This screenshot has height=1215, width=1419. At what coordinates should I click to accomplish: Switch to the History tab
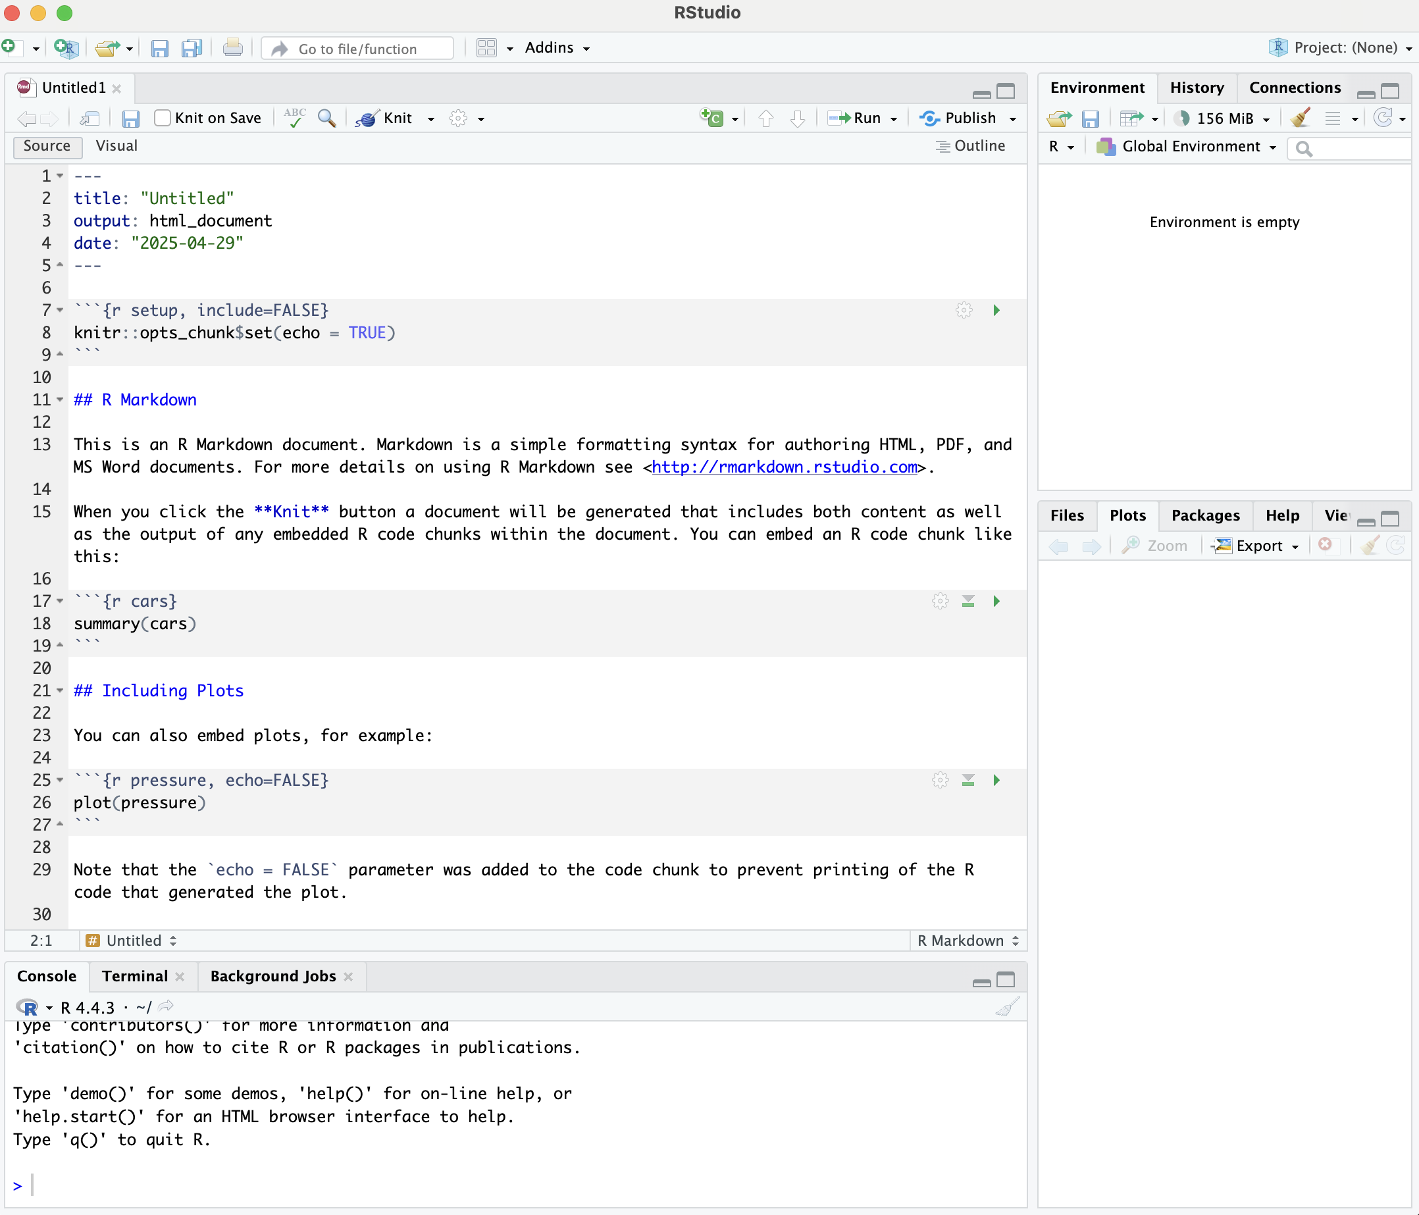[1197, 88]
